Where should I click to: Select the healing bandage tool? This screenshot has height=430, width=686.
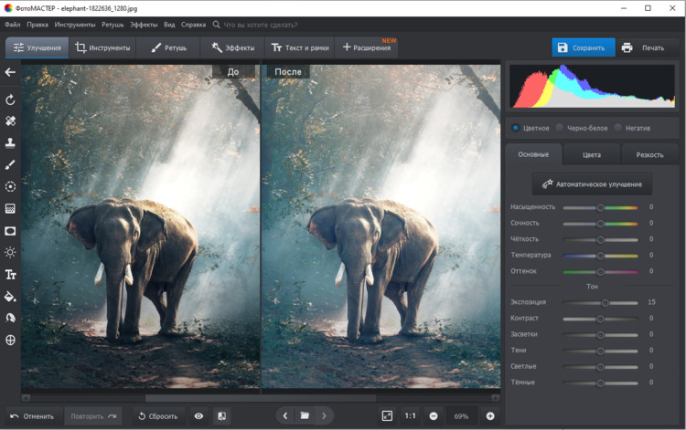pos(11,121)
